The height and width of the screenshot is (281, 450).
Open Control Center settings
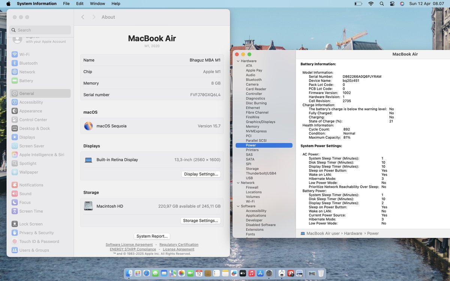coord(40,120)
